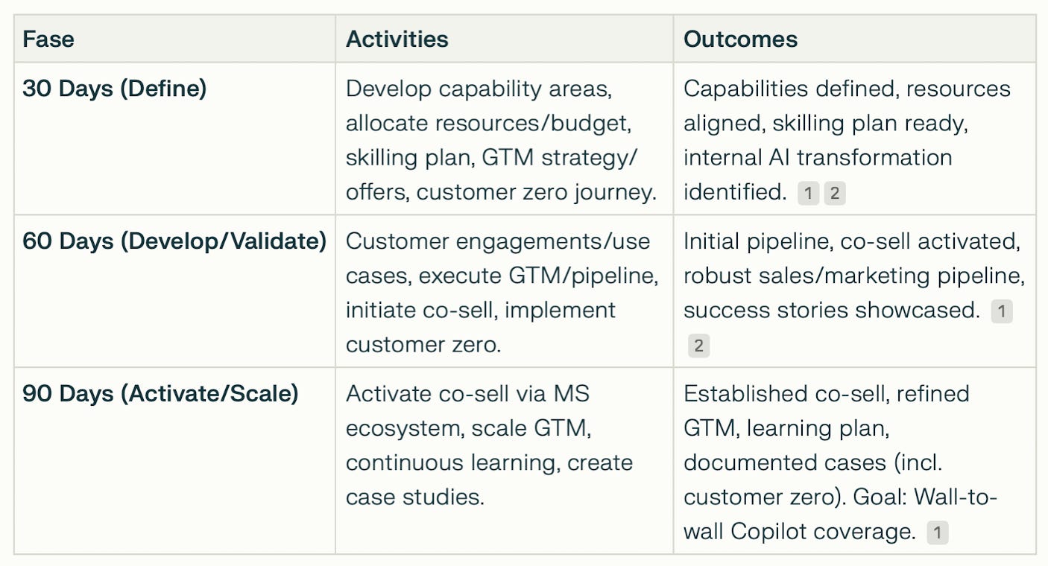Click 'Develop capability areas' activities text

tap(478, 89)
